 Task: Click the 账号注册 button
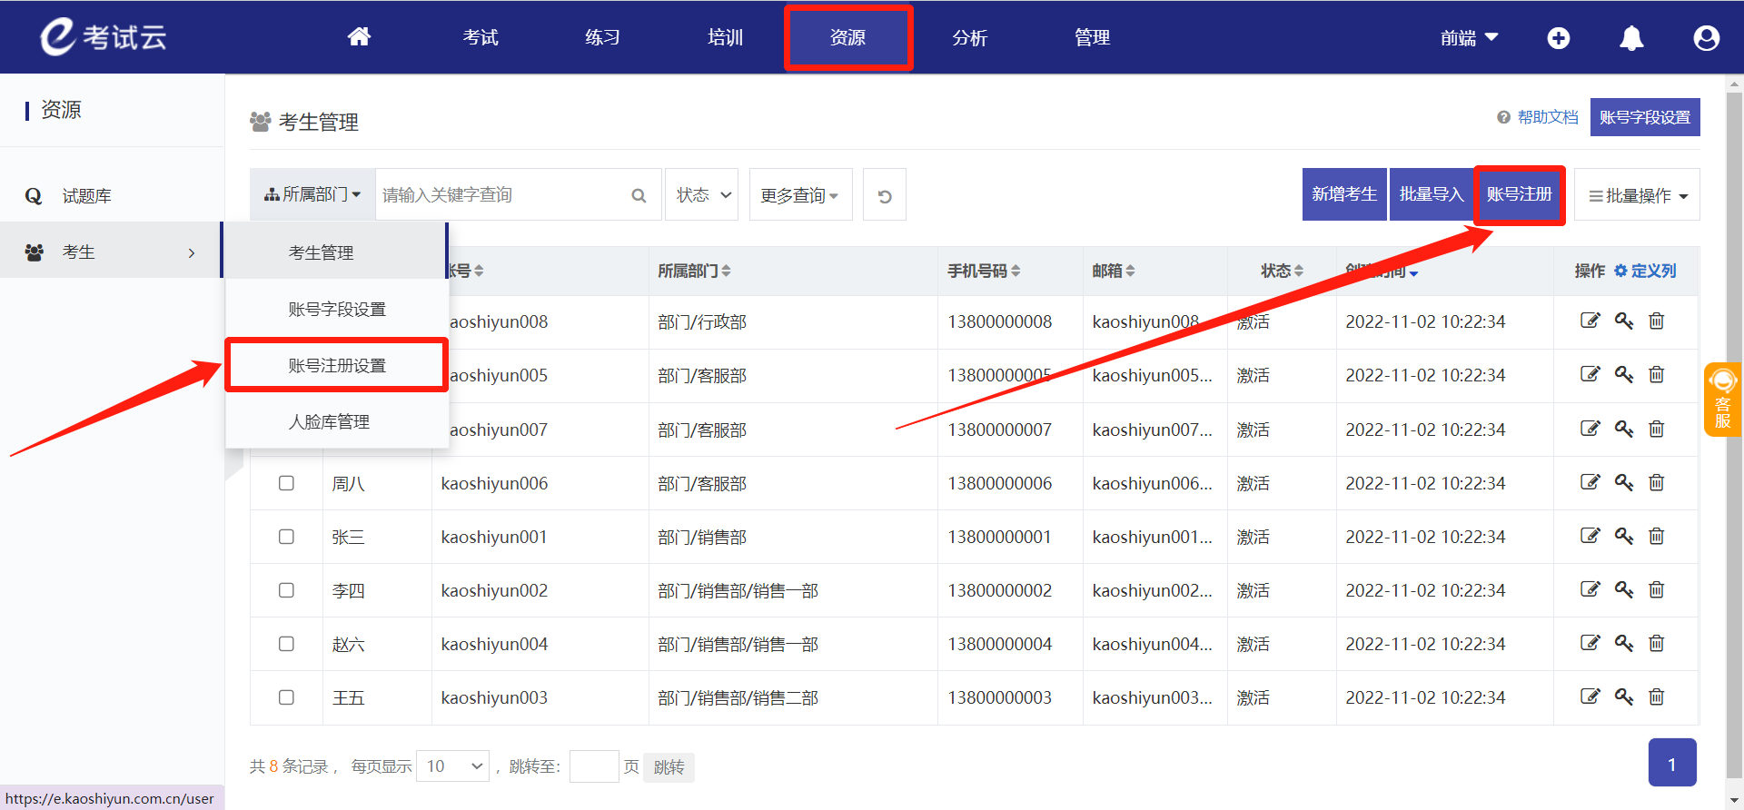(1519, 194)
